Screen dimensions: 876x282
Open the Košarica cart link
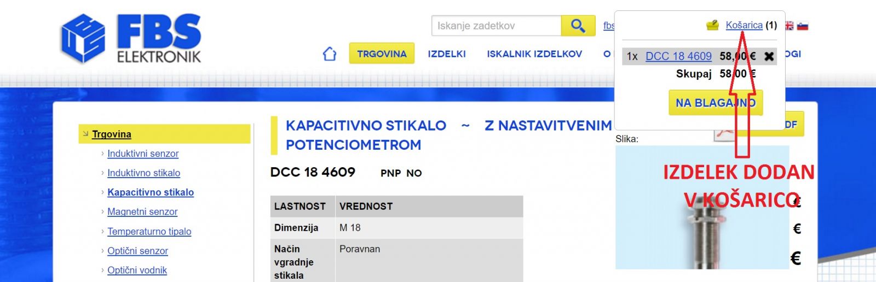(x=744, y=25)
